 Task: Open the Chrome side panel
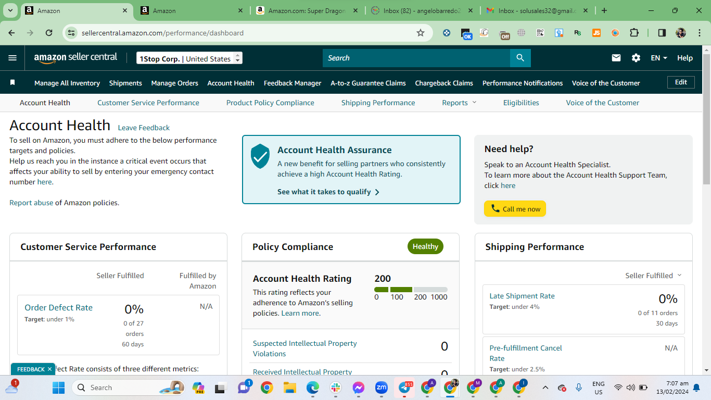662,33
